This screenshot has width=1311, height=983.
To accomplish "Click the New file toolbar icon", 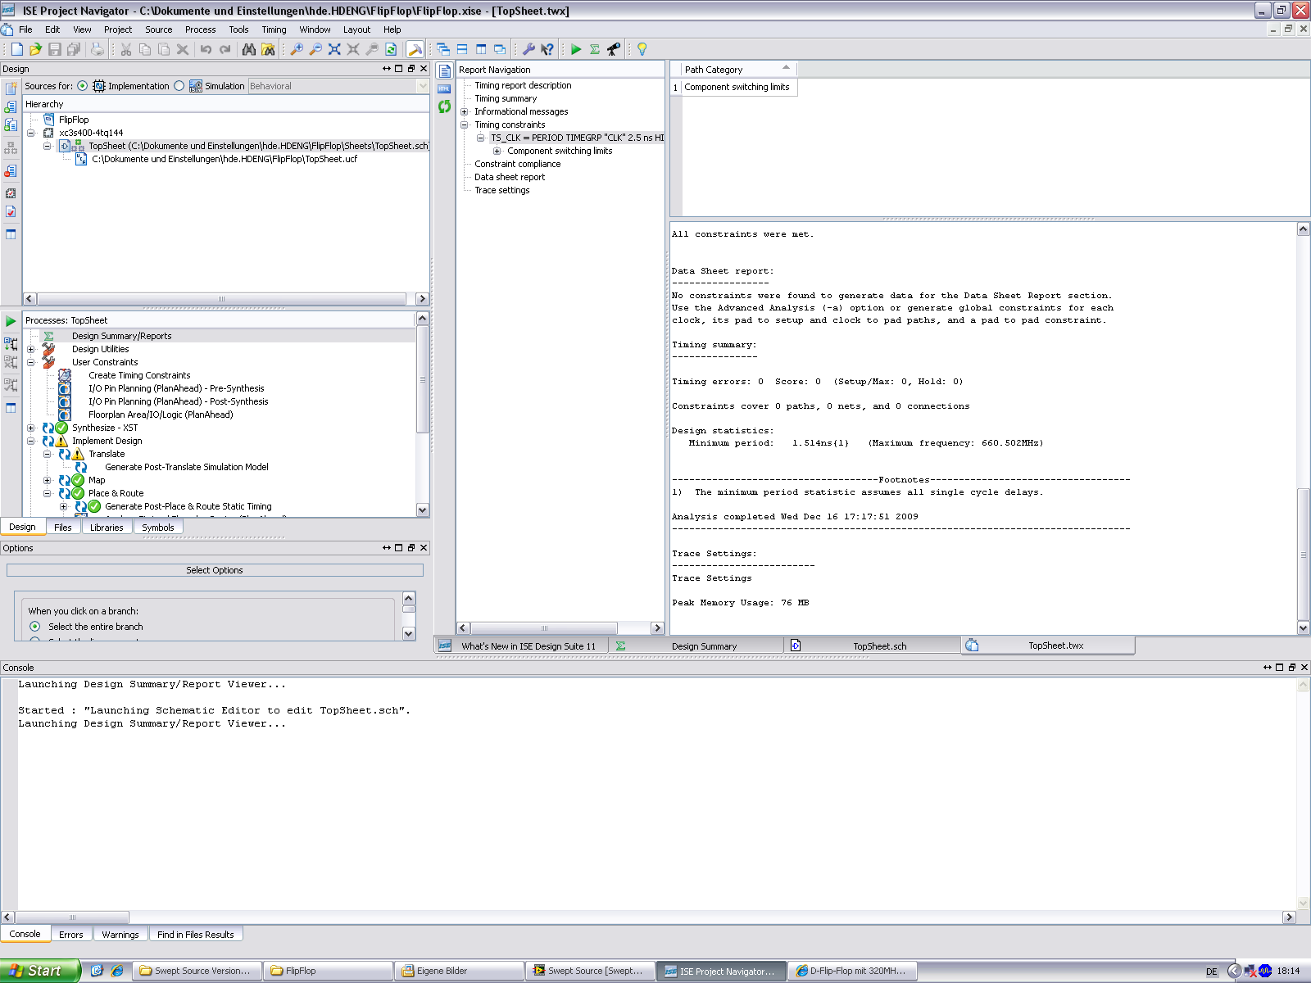I will coord(16,49).
